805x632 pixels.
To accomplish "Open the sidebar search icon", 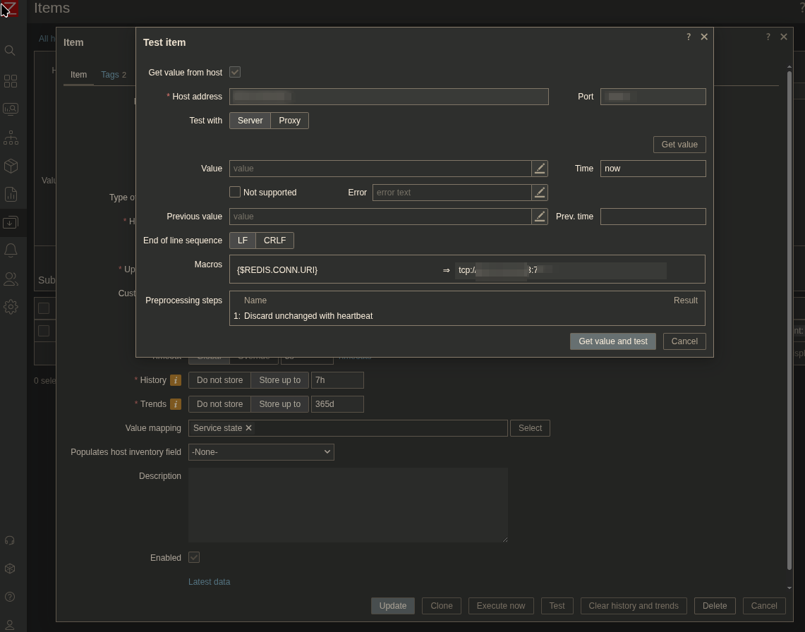I will (x=10, y=50).
